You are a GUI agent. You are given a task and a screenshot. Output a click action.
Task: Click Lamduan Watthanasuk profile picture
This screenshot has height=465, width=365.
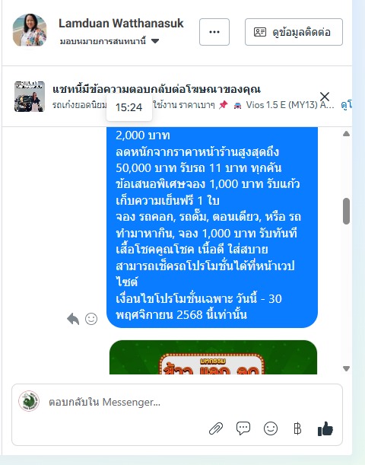click(30, 30)
